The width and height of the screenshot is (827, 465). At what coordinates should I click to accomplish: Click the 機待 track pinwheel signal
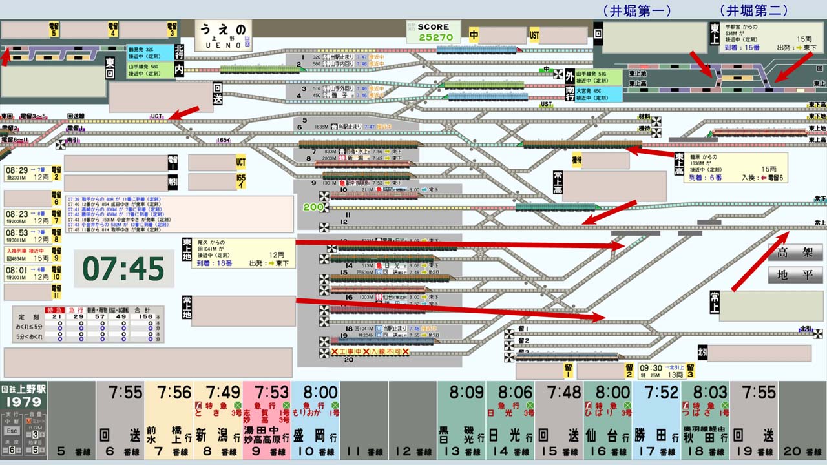pos(656,132)
